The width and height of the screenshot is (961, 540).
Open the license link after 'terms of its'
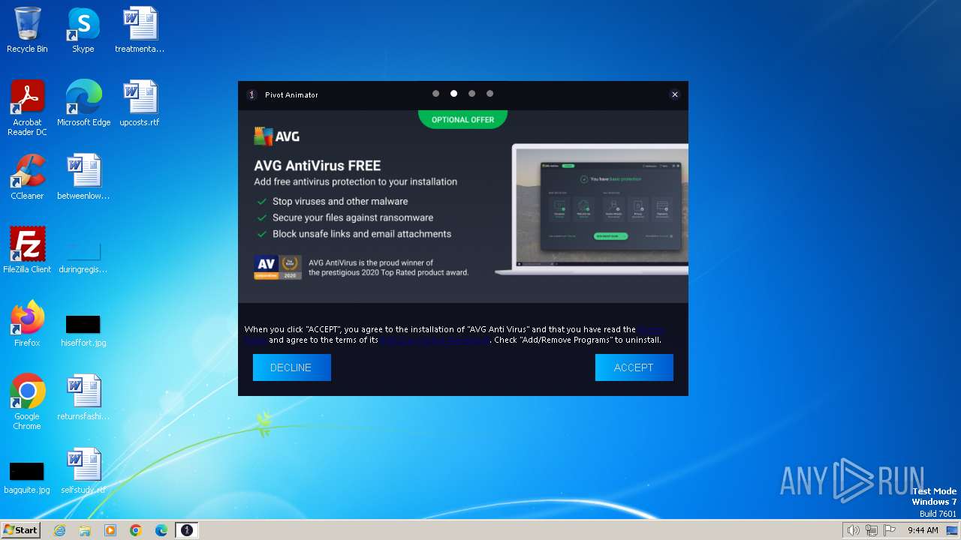(435, 340)
